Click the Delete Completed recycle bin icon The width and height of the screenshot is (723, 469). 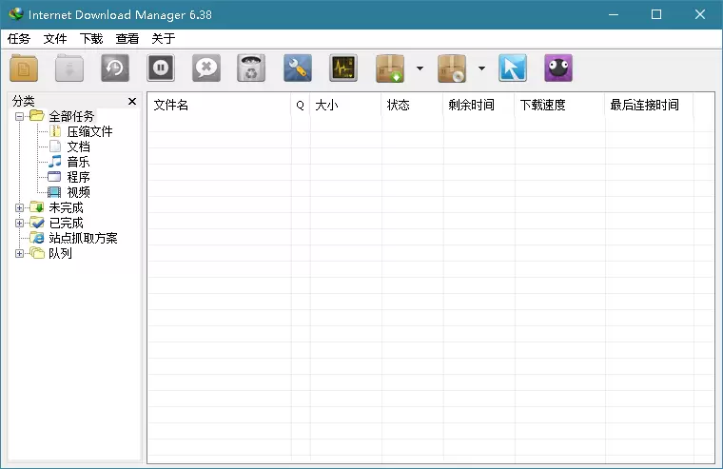point(251,68)
